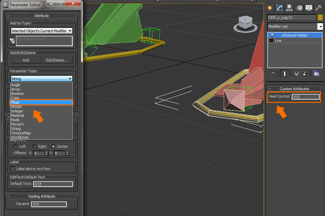Click the X offset spinner arrows
This screenshot has width=325, height=216.
(47, 153)
